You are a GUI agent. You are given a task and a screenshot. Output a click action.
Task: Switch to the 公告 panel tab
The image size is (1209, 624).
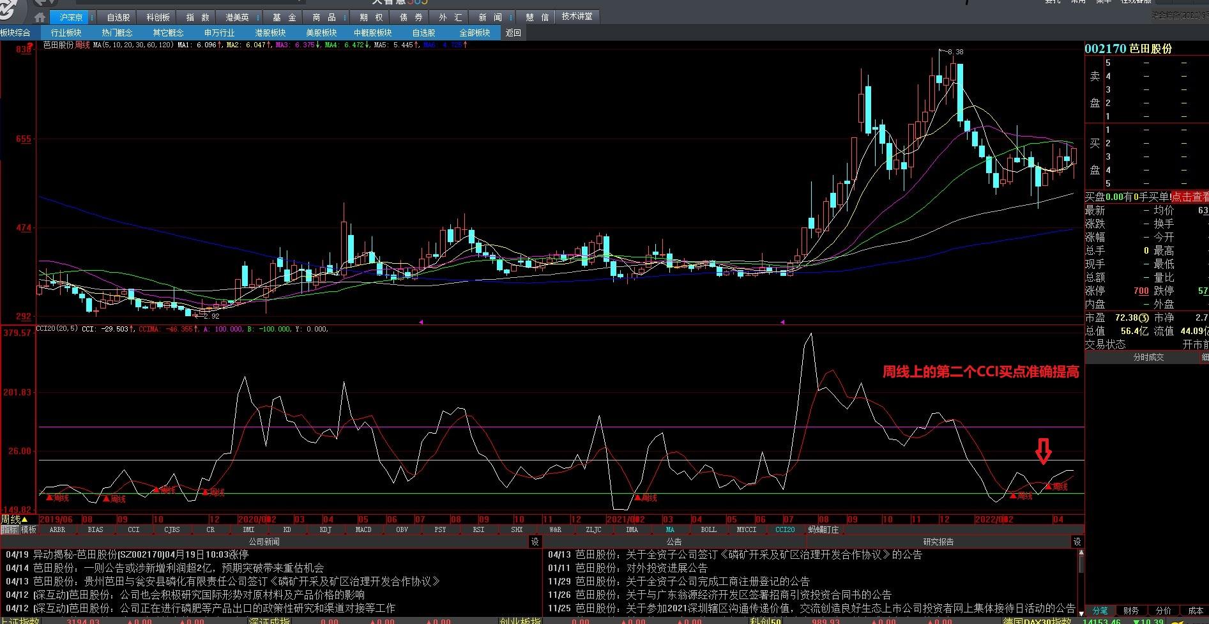tap(674, 542)
